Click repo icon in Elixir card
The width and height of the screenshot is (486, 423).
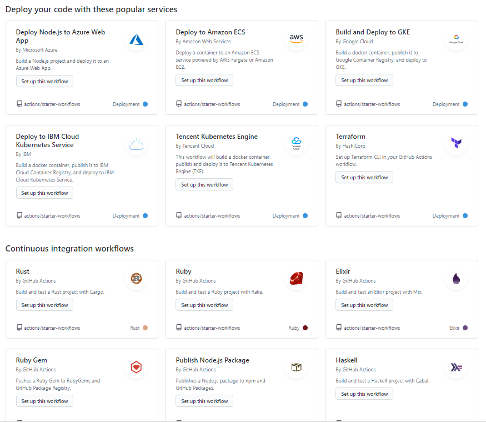[x=338, y=328]
